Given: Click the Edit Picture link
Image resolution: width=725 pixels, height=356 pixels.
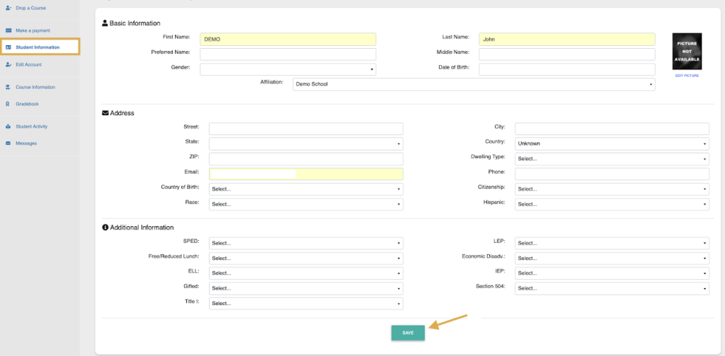Looking at the screenshot, I should 687,76.
